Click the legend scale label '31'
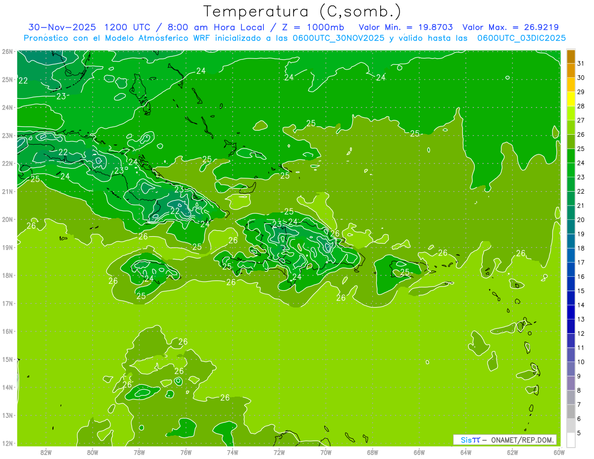594x459 pixels. pyautogui.click(x=581, y=64)
